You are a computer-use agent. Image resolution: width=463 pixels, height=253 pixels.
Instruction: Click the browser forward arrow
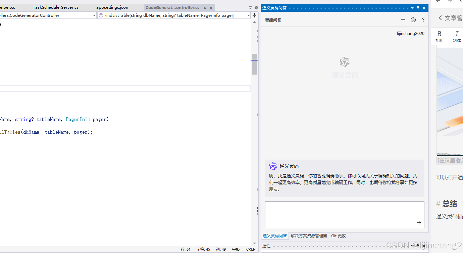[x=450, y=1]
